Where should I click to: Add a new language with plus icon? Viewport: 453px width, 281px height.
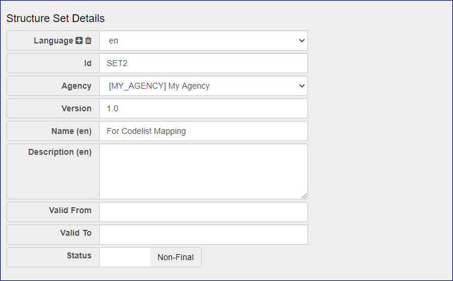pos(79,41)
